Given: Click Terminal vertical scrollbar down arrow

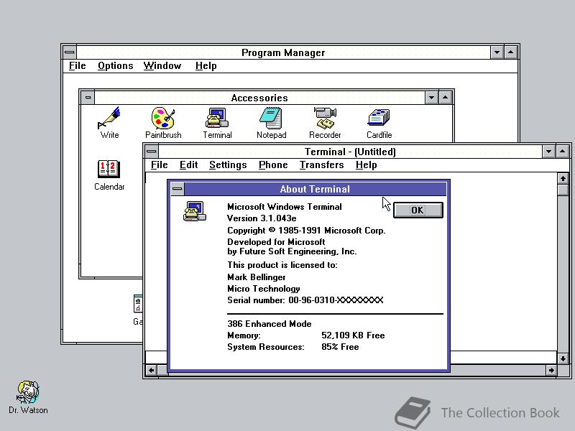Looking at the screenshot, I should coord(563,358).
